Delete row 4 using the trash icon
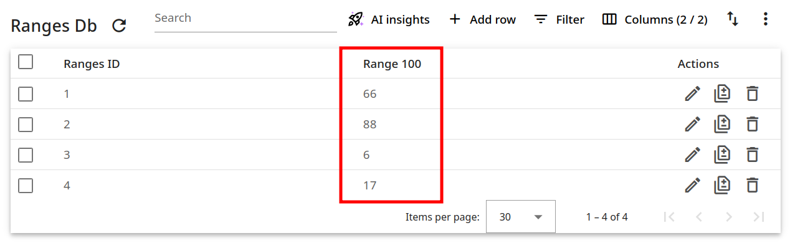 pyautogui.click(x=753, y=185)
